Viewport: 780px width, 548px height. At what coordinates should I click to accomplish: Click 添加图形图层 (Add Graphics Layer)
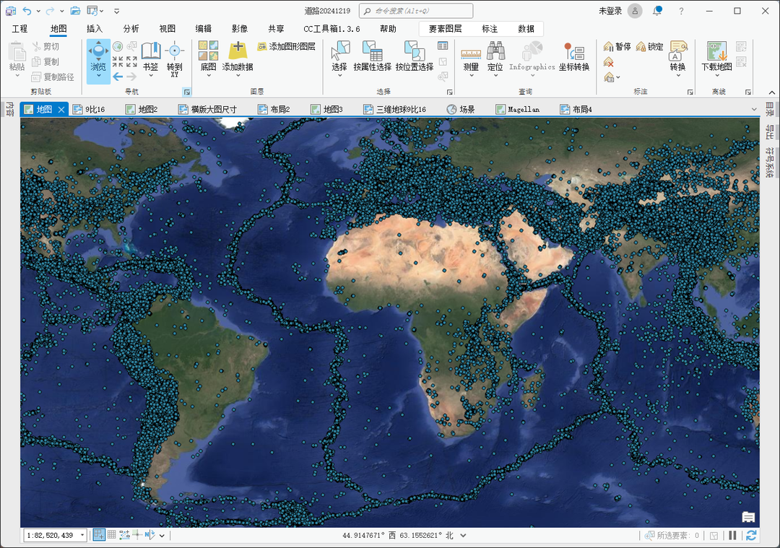[x=287, y=46]
